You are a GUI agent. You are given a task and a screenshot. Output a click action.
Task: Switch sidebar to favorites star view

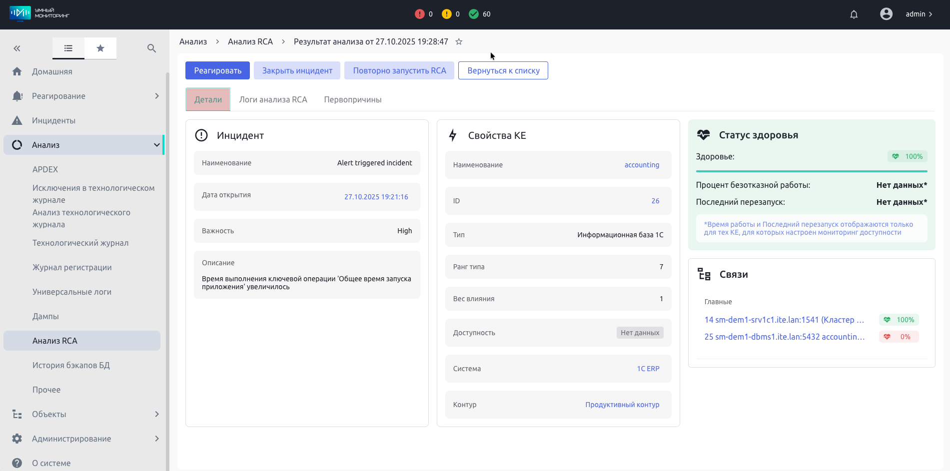(100, 48)
